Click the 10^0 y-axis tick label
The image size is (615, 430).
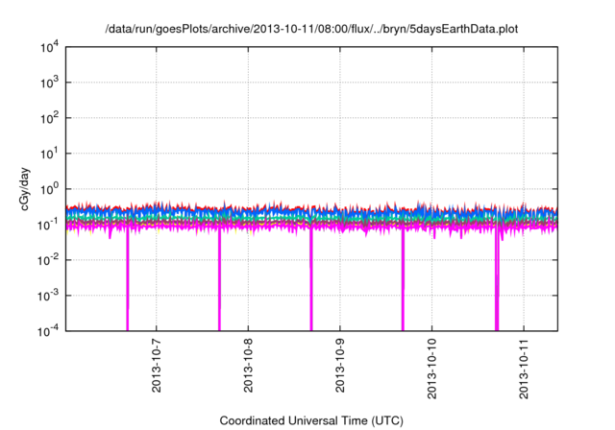49,189
